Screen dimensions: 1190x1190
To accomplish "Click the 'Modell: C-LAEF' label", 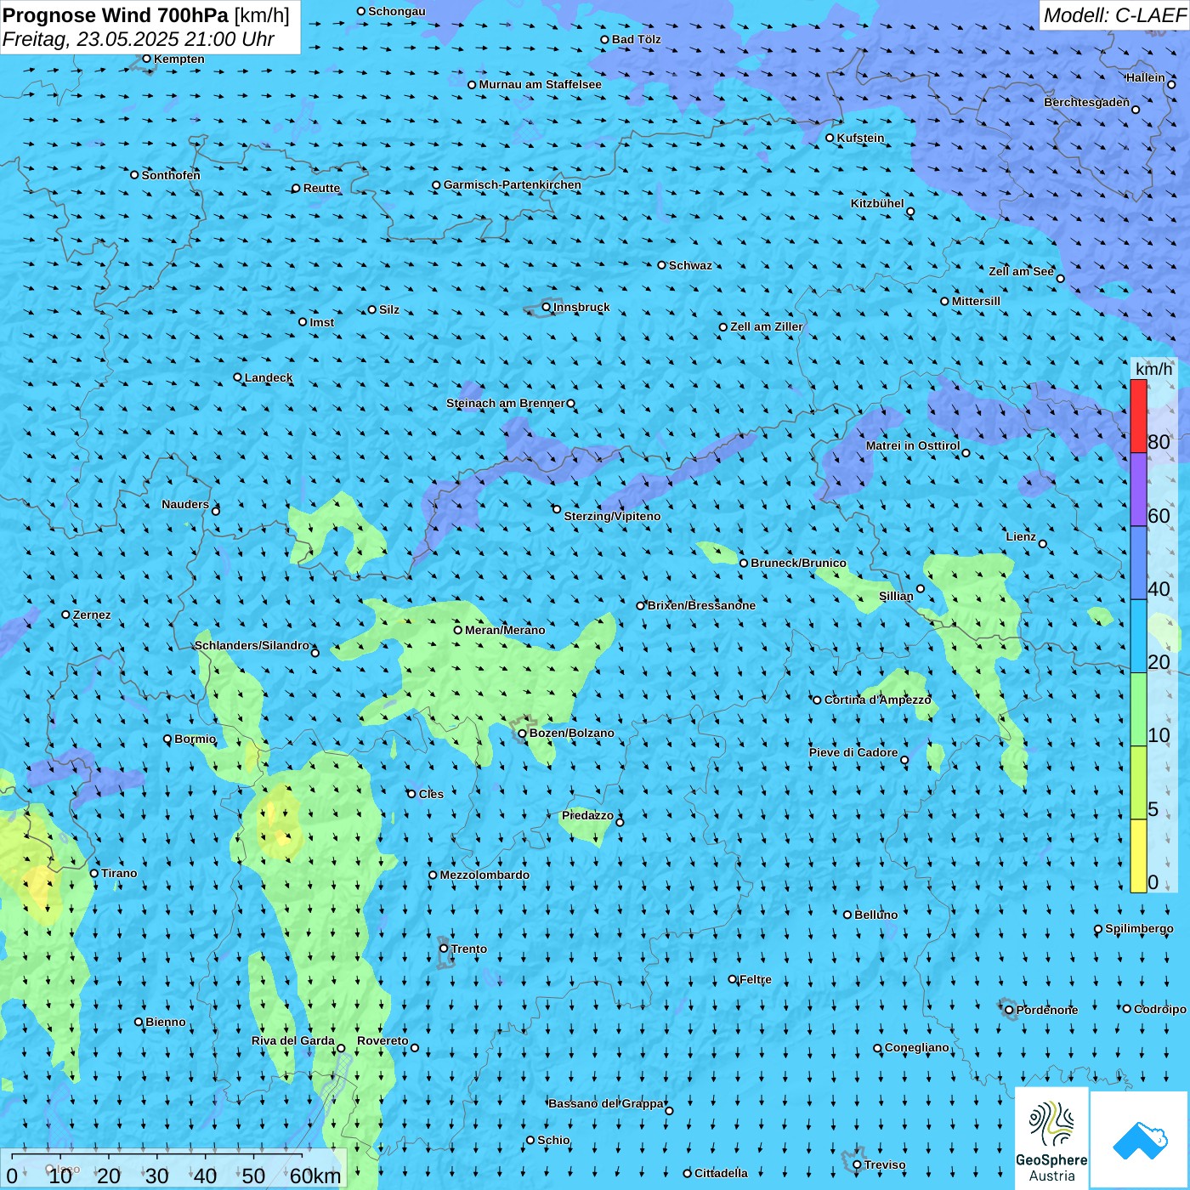I will pyautogui.click(x=1114, y=15).
